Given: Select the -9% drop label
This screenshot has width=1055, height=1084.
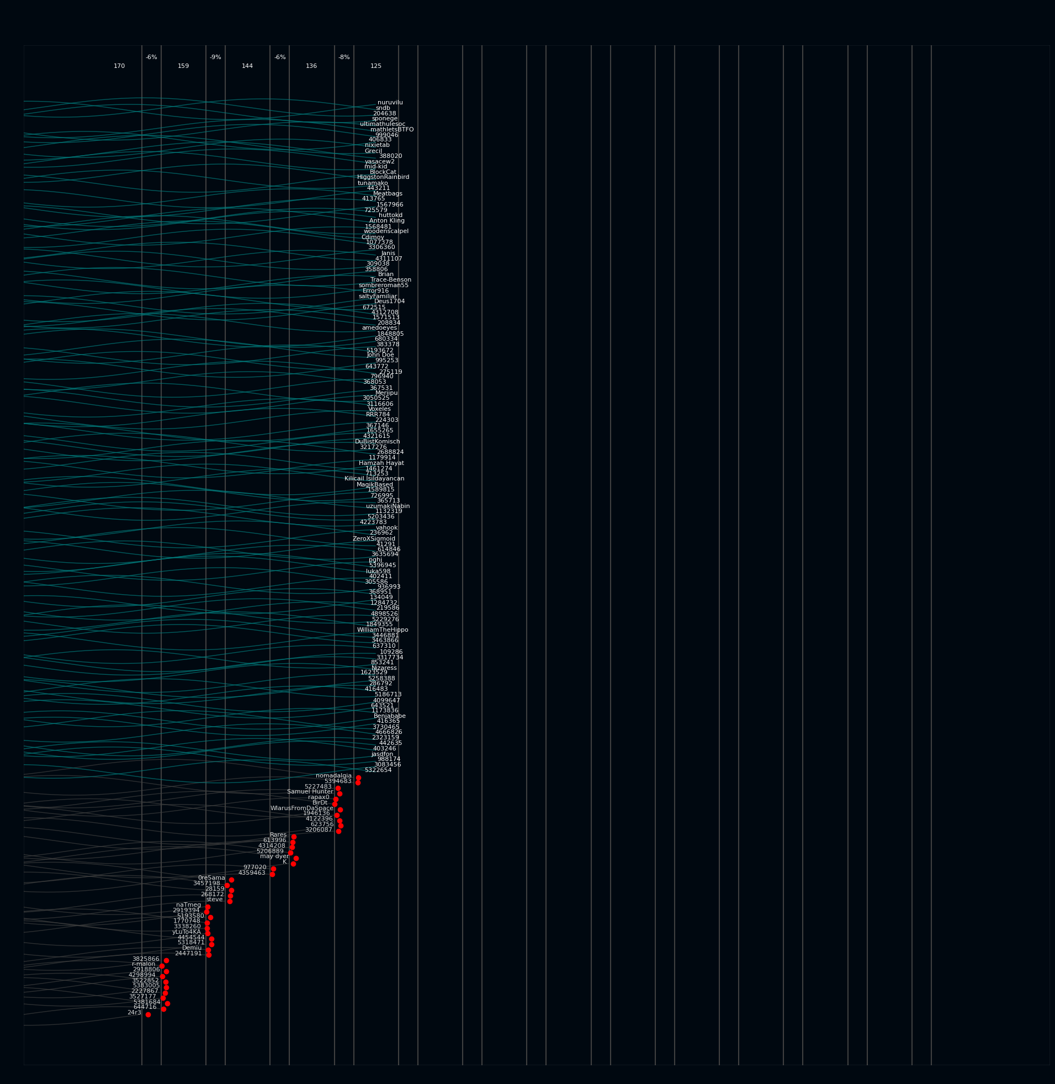Looking at the screenshot, I should [215, 57].
